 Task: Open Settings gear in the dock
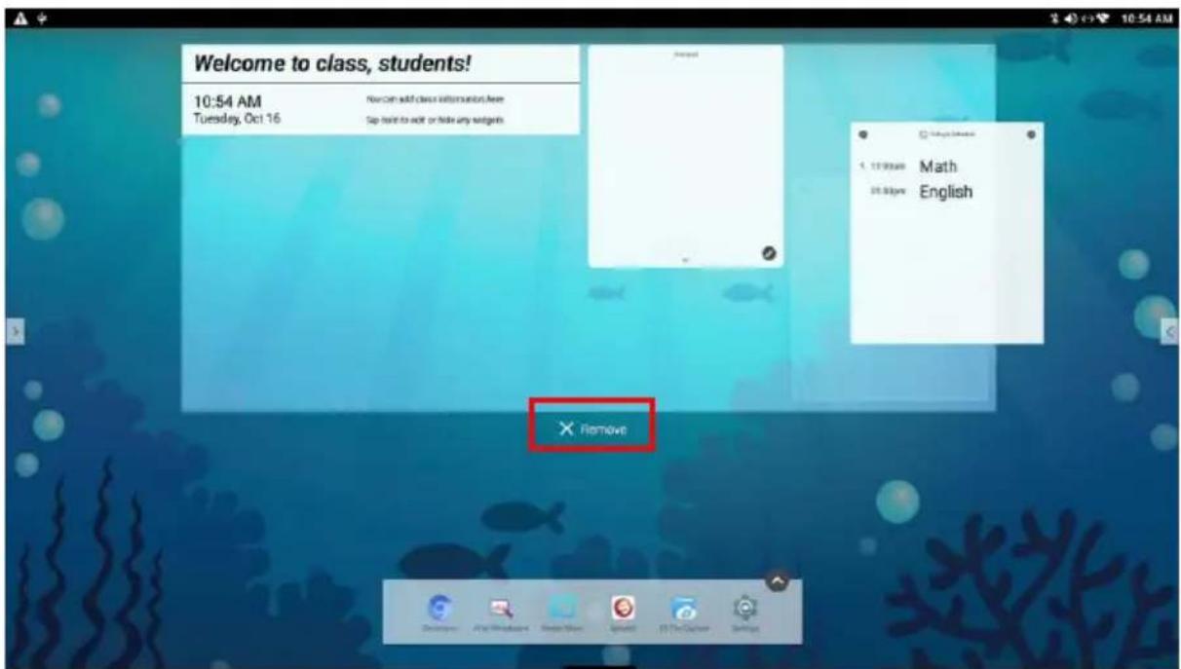745,608
